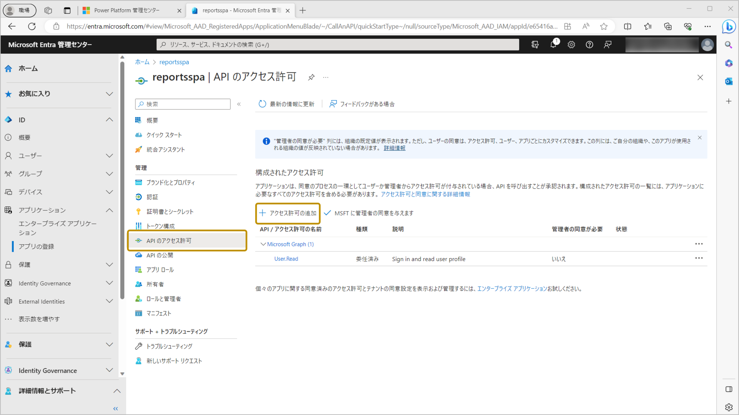Open a new browser tab
The height and width of the screenshot is (415, 739).
click(x=303, y=10)
